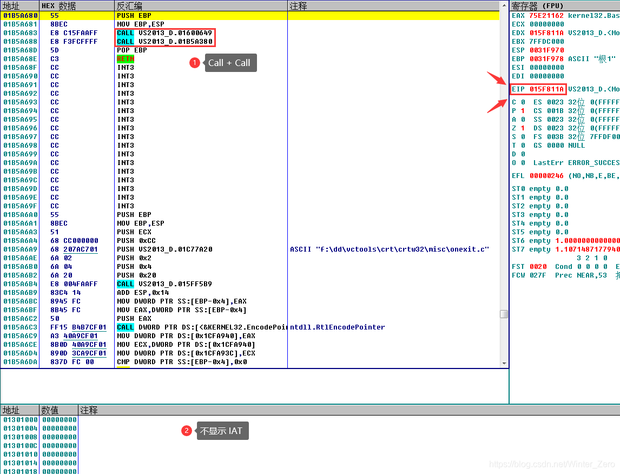Click the EDX register value 015F811A
The height and width of the screenshot is (474, 620).
(546, 33)
